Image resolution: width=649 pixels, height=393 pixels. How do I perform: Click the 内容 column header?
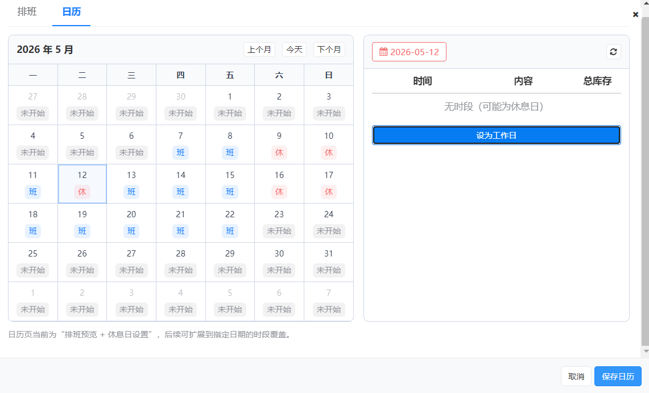tap(523, 81)
